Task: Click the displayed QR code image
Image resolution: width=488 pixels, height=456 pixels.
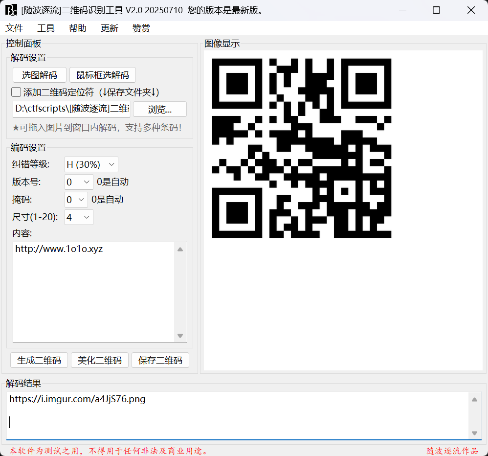Action: click(x=302, y=148)
